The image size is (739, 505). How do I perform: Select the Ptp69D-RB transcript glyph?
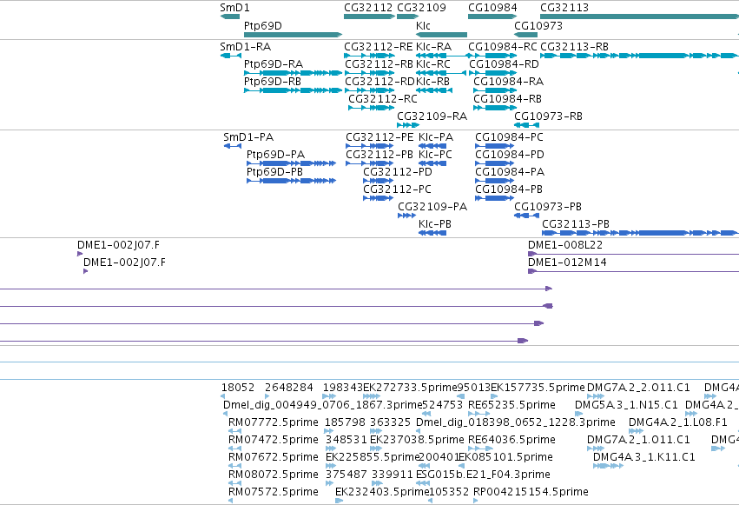[294, 90]
